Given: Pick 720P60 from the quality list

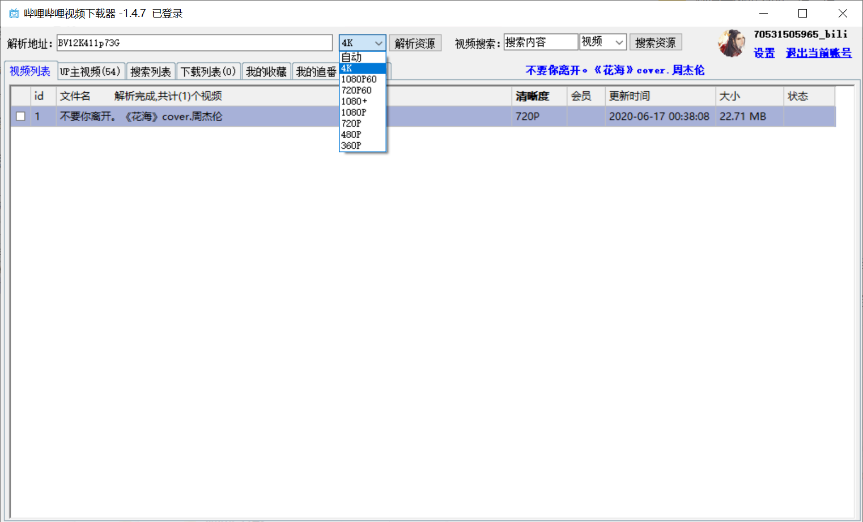Looking at the screenshot, I should pyautogui.click(x=363, y=91).
